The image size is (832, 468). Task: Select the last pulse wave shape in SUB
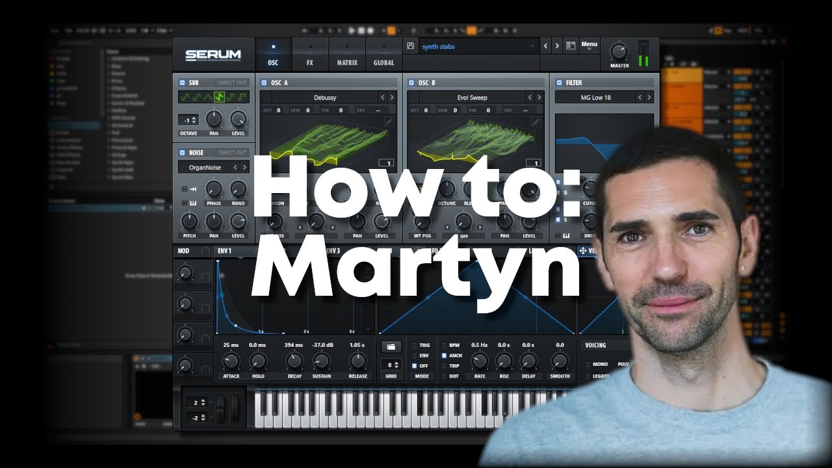tap(242, 97)
